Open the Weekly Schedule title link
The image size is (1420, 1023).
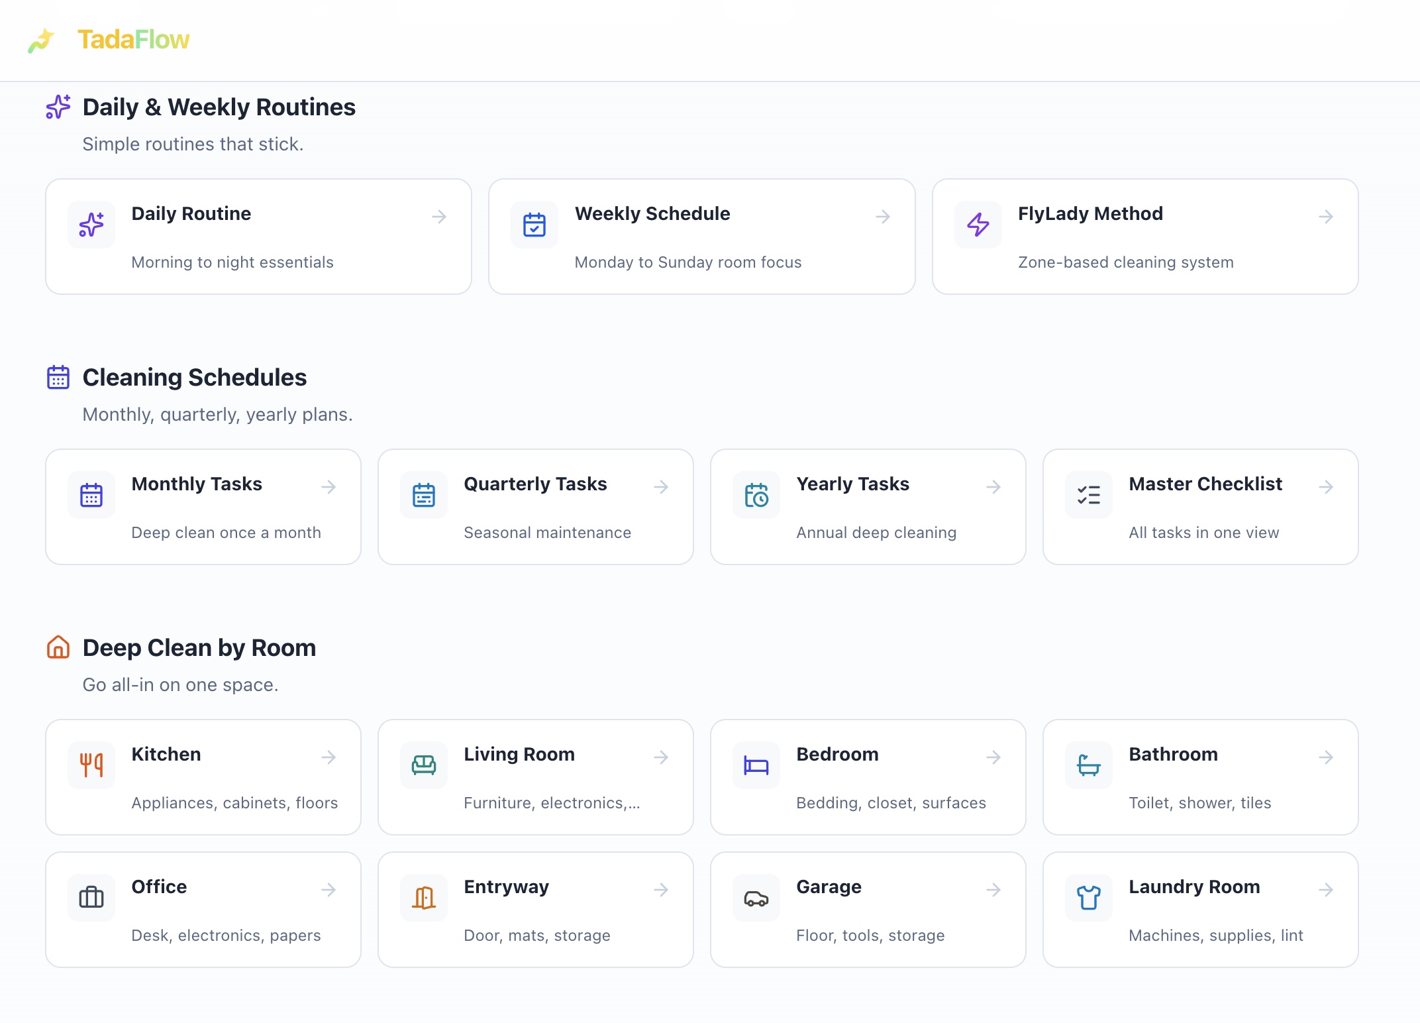(x=652, y=213)
